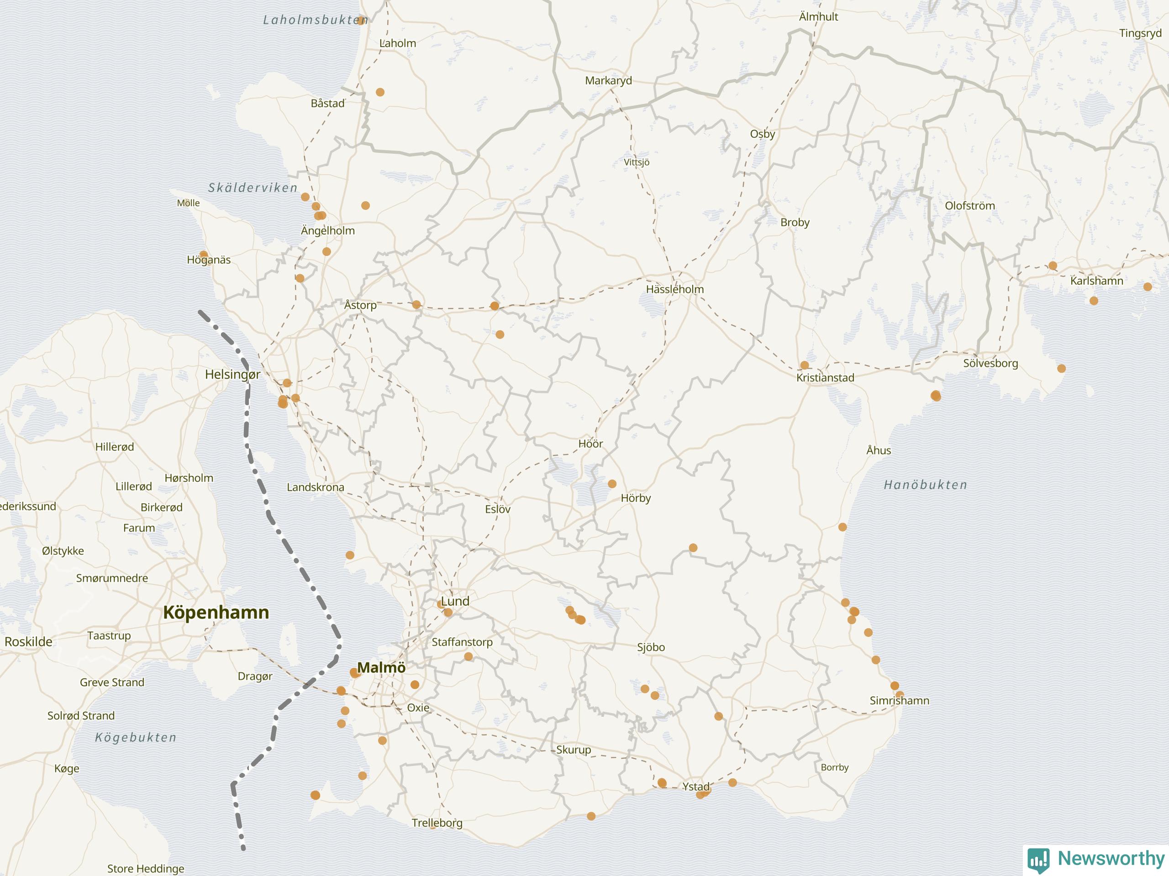Screen dimensions: 1169x876
Task: Click the Simrishamn label
Action: [x=900, y=701]
